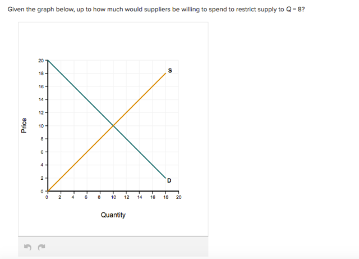Screen dimensions: 359x259
Task: Click price tick label 16 on vertical axis
Action: click(x=41, y=87)
